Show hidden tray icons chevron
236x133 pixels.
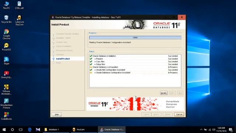[x=201, y=130]
